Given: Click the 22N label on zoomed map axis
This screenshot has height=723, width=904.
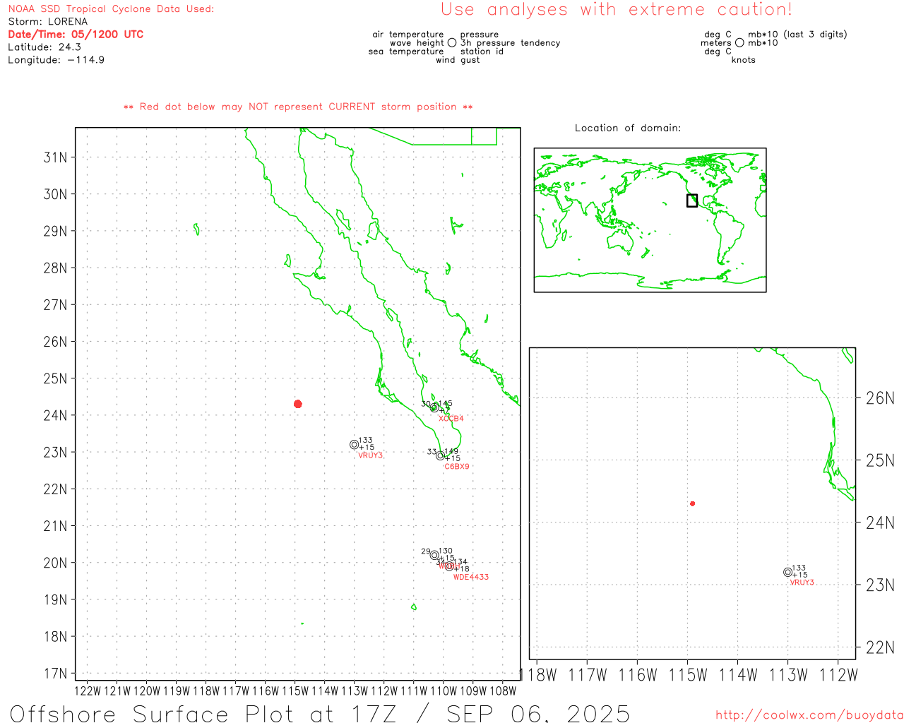Looking at the screenshot, I should coord(880,647).
